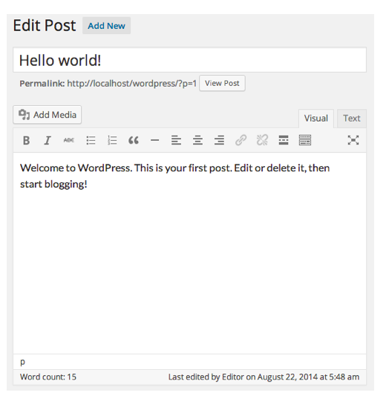Toggle bold formatting in the editor toolbar

point(26,140)
